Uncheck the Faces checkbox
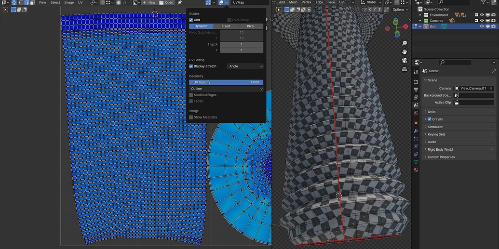 tap(191, 101)
